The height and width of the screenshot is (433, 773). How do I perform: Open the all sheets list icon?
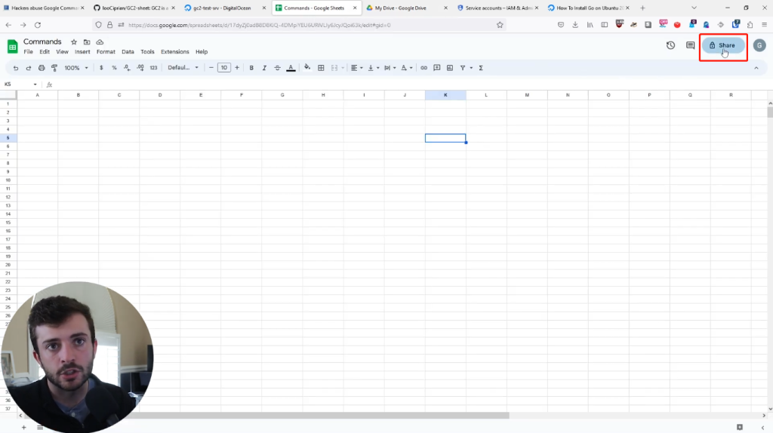point(40,428)
